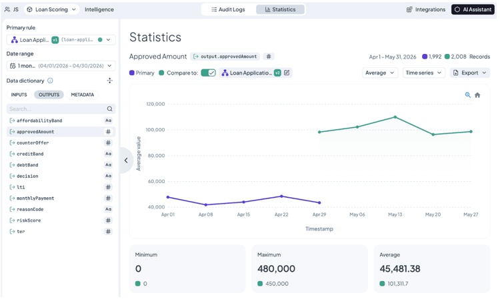
Task: Click the Apr 1 - May 31, 2026 label
Action: pyautogui.click(x=393, y=57)
